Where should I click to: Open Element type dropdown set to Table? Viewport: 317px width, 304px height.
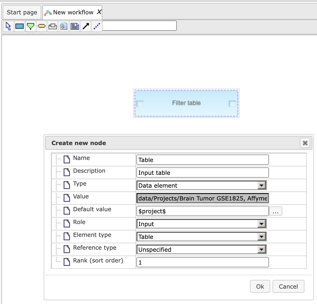click(x=202, y=237)
